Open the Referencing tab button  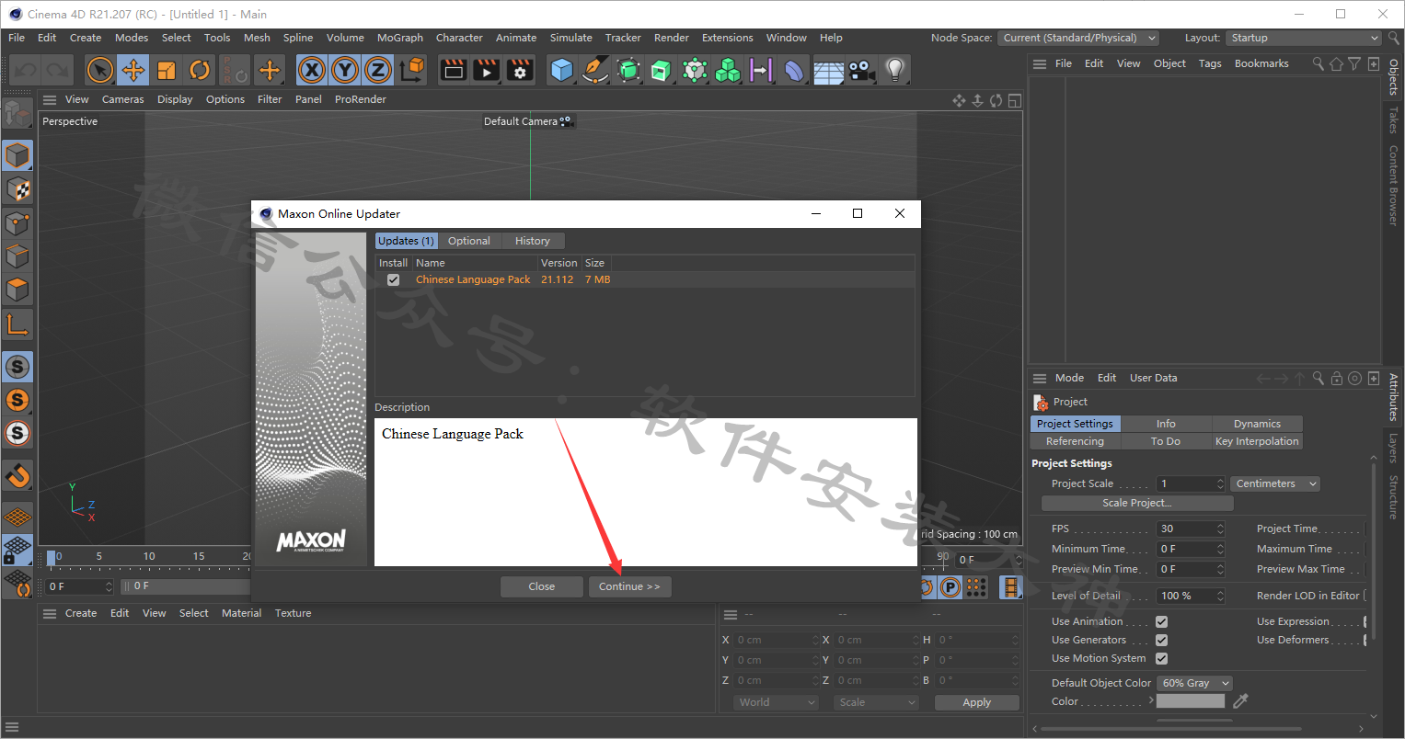1075,441
